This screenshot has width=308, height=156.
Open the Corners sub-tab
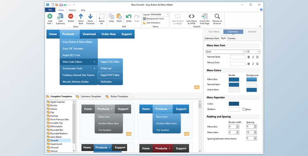[x=231, y=38]
